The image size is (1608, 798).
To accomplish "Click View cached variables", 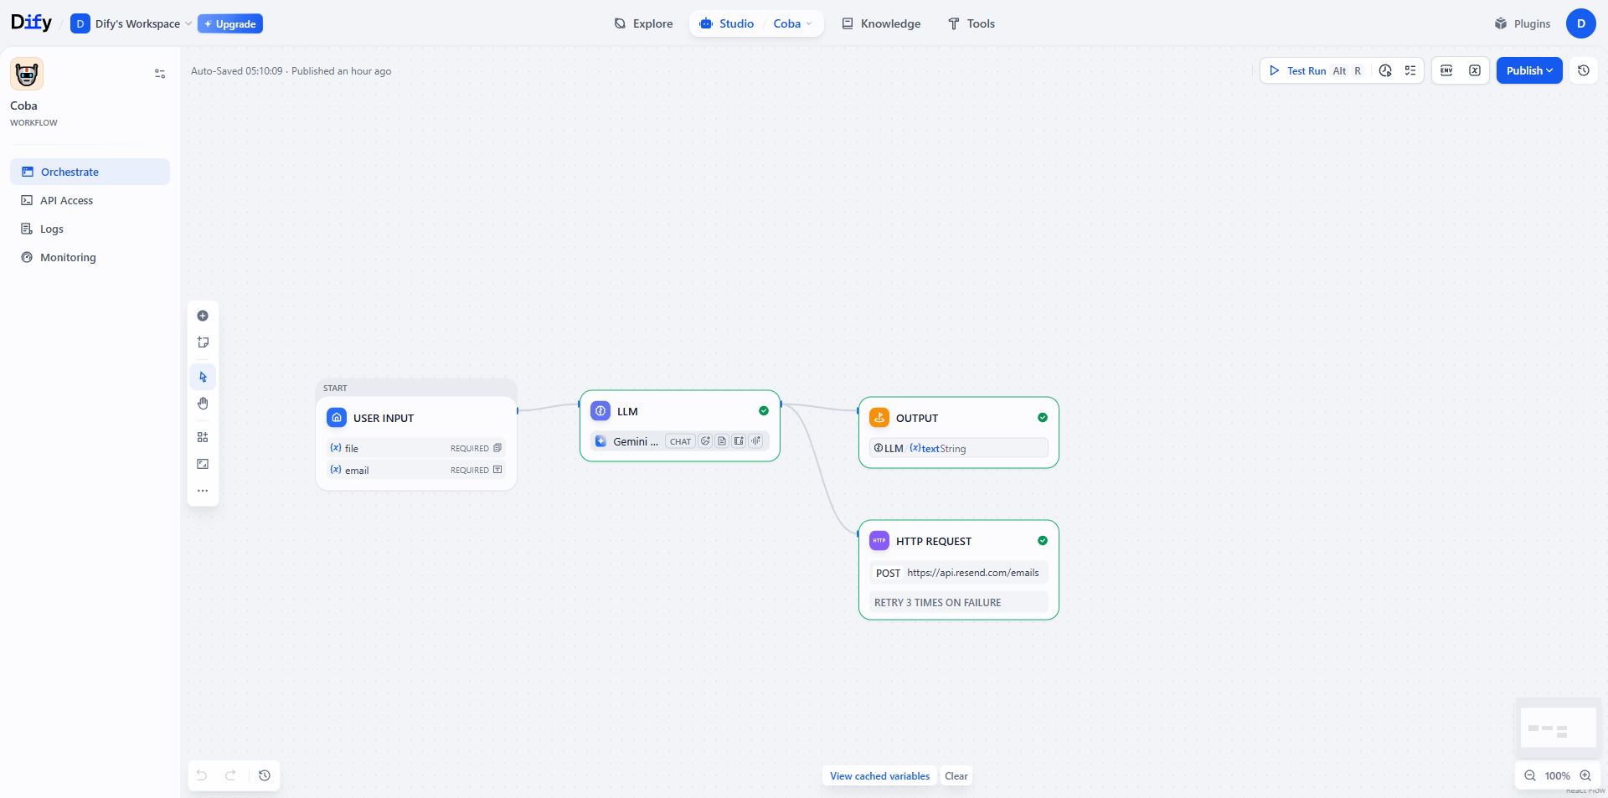I will pyautogui.click(x=879, y=775).
